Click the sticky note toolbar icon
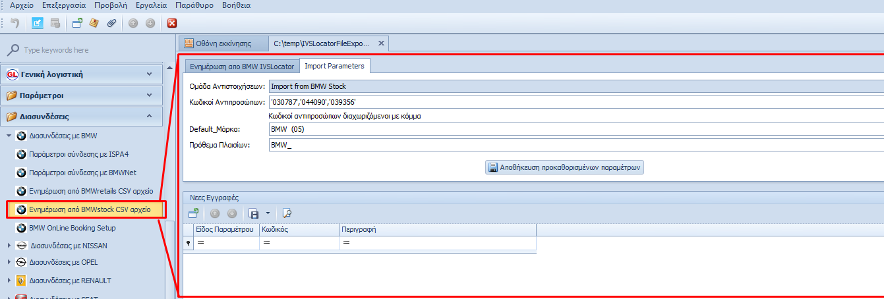Image resolution: width=884 pixels, height=299 pixels. click(94, 23)
